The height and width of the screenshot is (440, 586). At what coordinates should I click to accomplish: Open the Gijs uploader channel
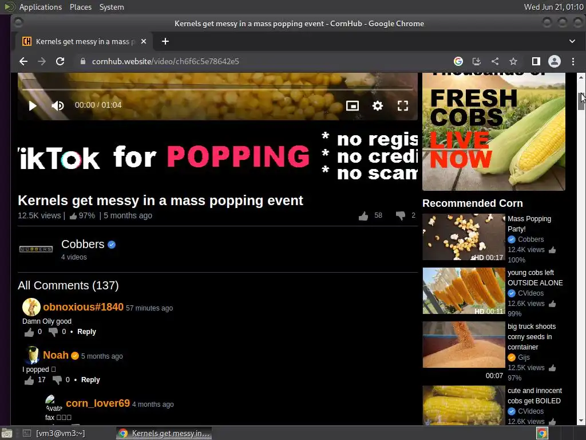pos(524,357)
